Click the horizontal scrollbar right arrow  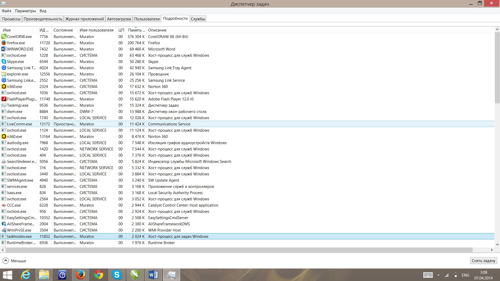tap(492, 250)
